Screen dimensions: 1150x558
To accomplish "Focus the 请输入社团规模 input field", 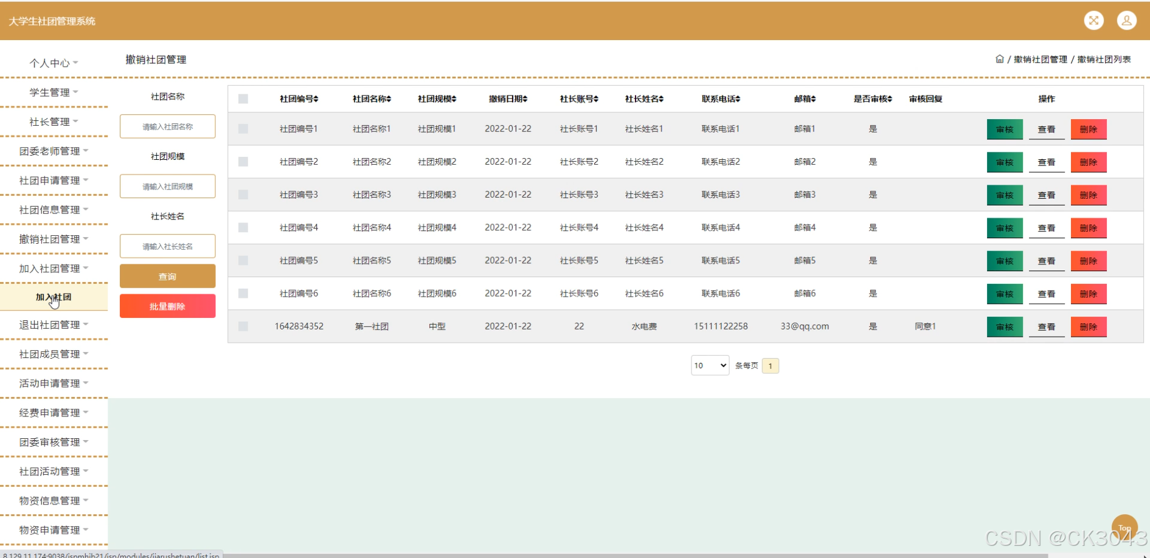I will pyautogui.click(x=167, y=186).
